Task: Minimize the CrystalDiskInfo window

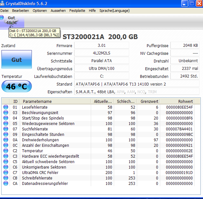Action: pyautogui.click(x=184, y=4)
